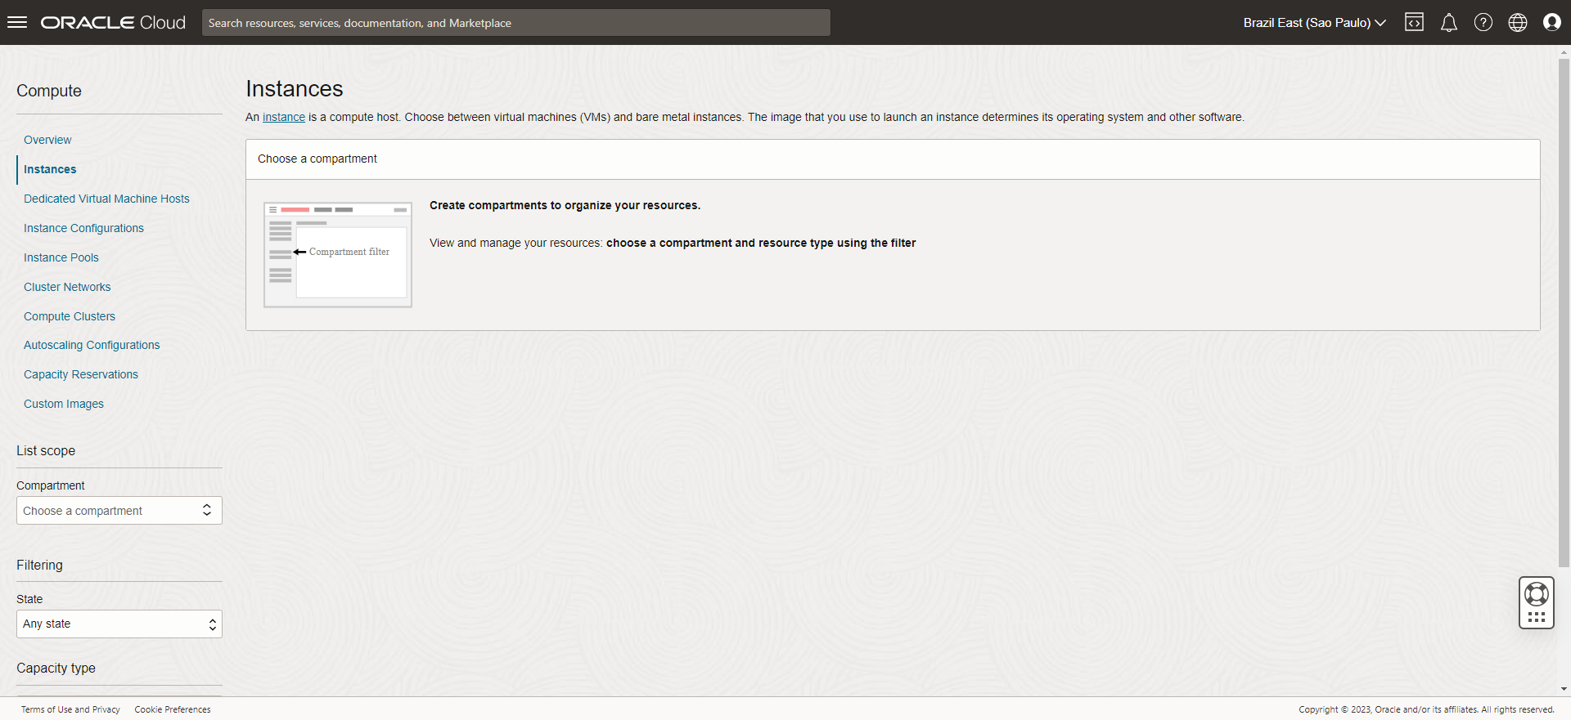This screenshot has width=1571, height=720.
Task: Open the help question mark menu
Action: (1483, 22)
